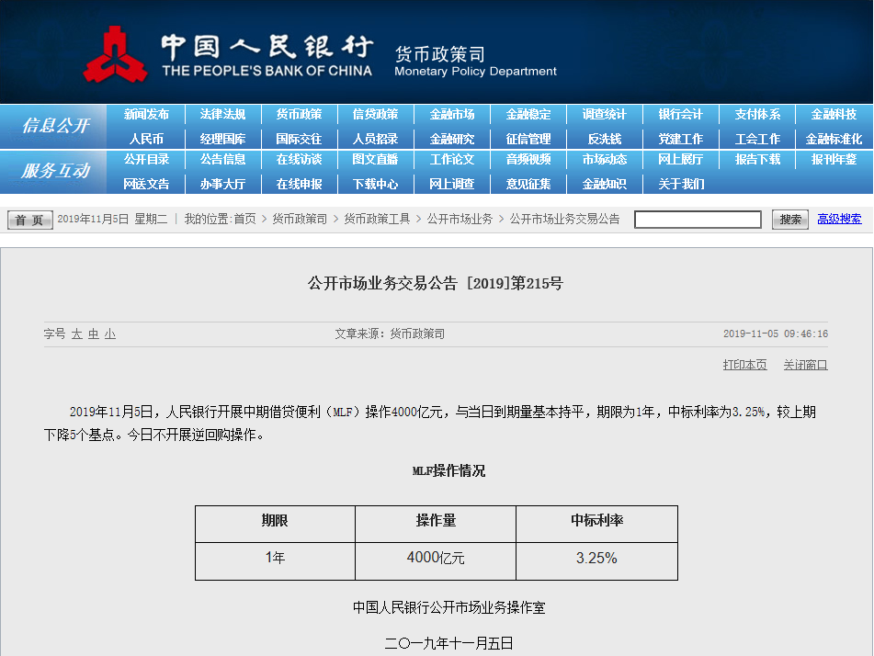Visit 在线申报 page
Screen dimensions: 874x656
coord(299,184)
